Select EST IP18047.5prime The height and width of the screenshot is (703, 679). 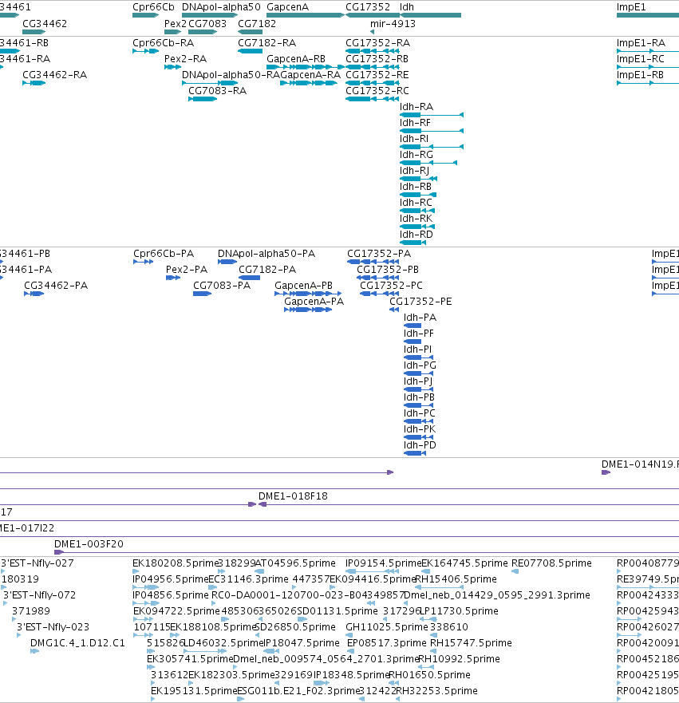[301, 643]
